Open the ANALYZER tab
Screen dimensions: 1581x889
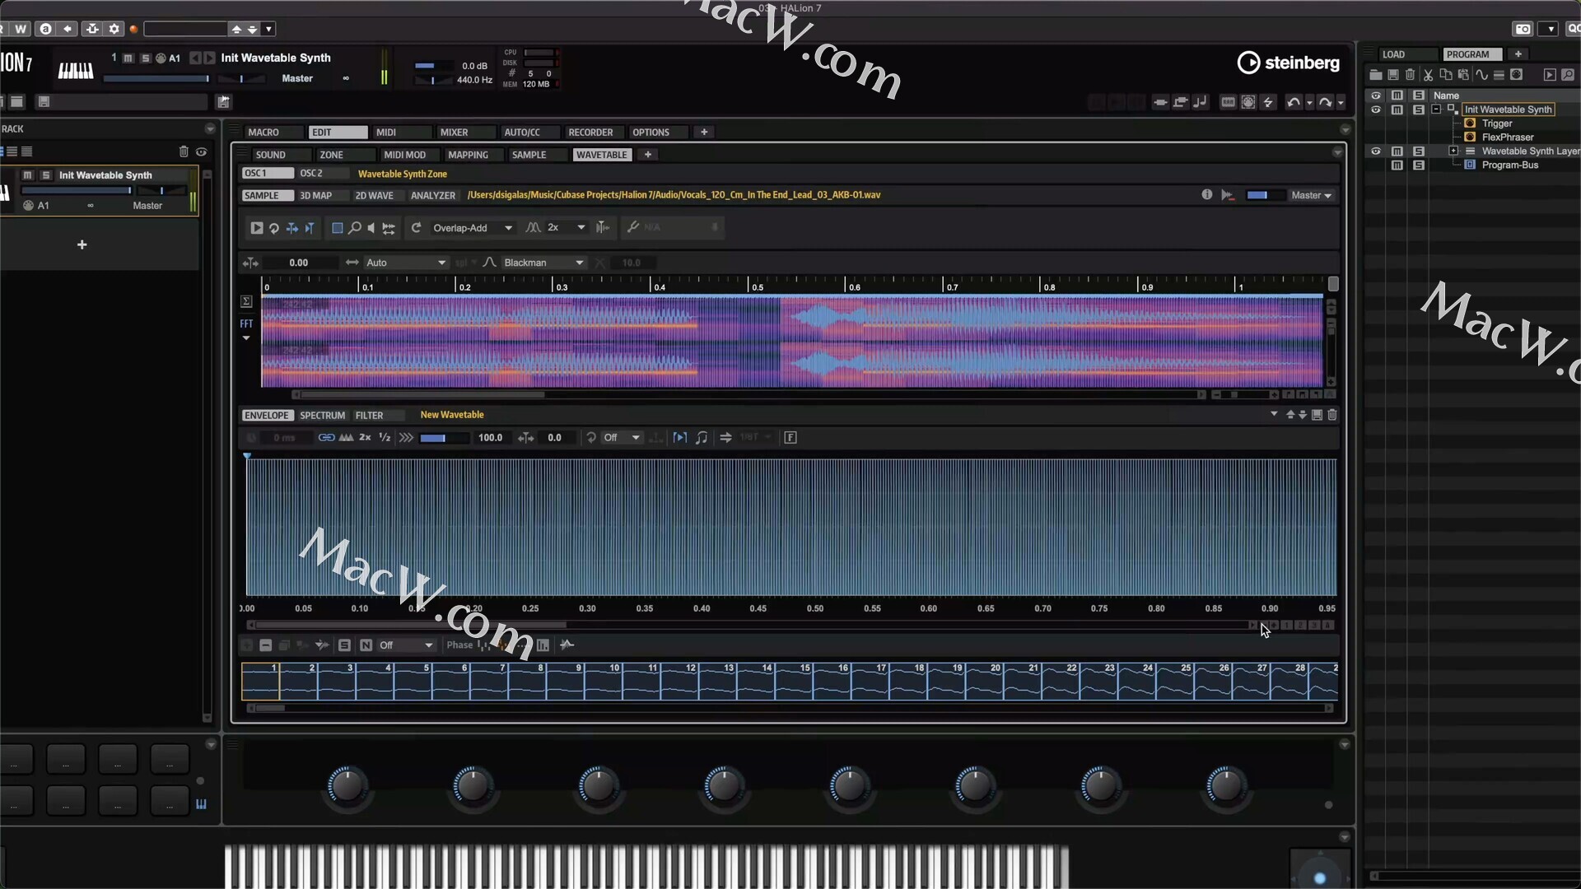click(x=432, y=196)
